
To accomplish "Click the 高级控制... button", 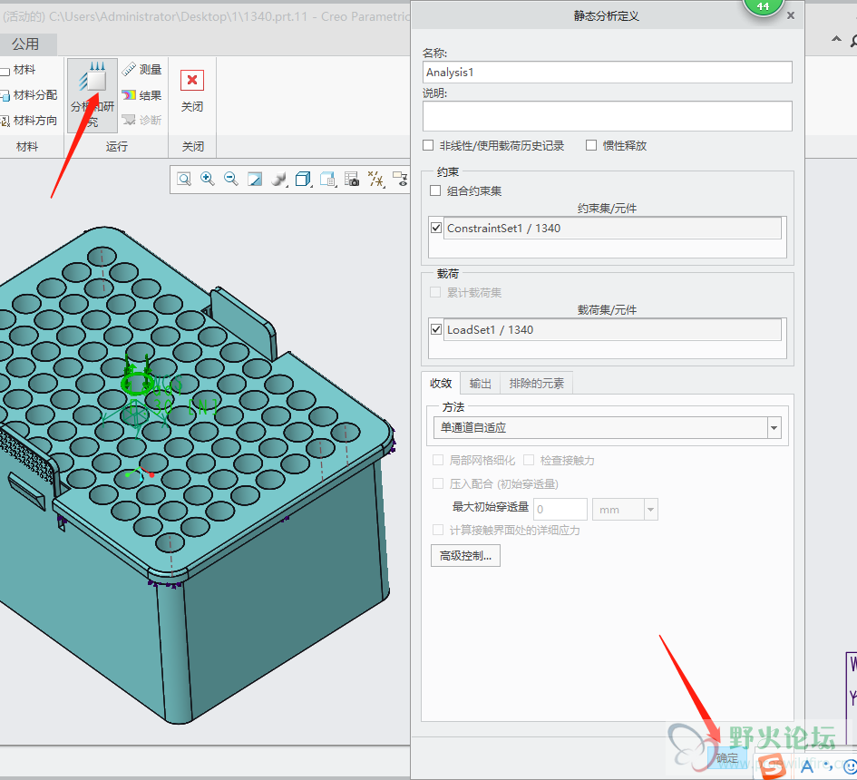I will pyautogui.click(x=465, y=556).
